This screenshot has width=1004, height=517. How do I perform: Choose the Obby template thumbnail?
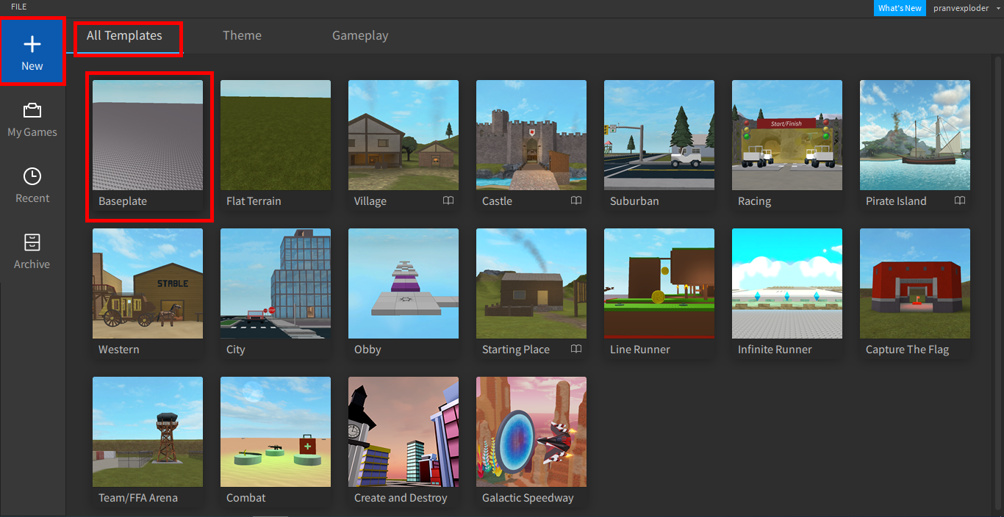click(x=404, y=283)
